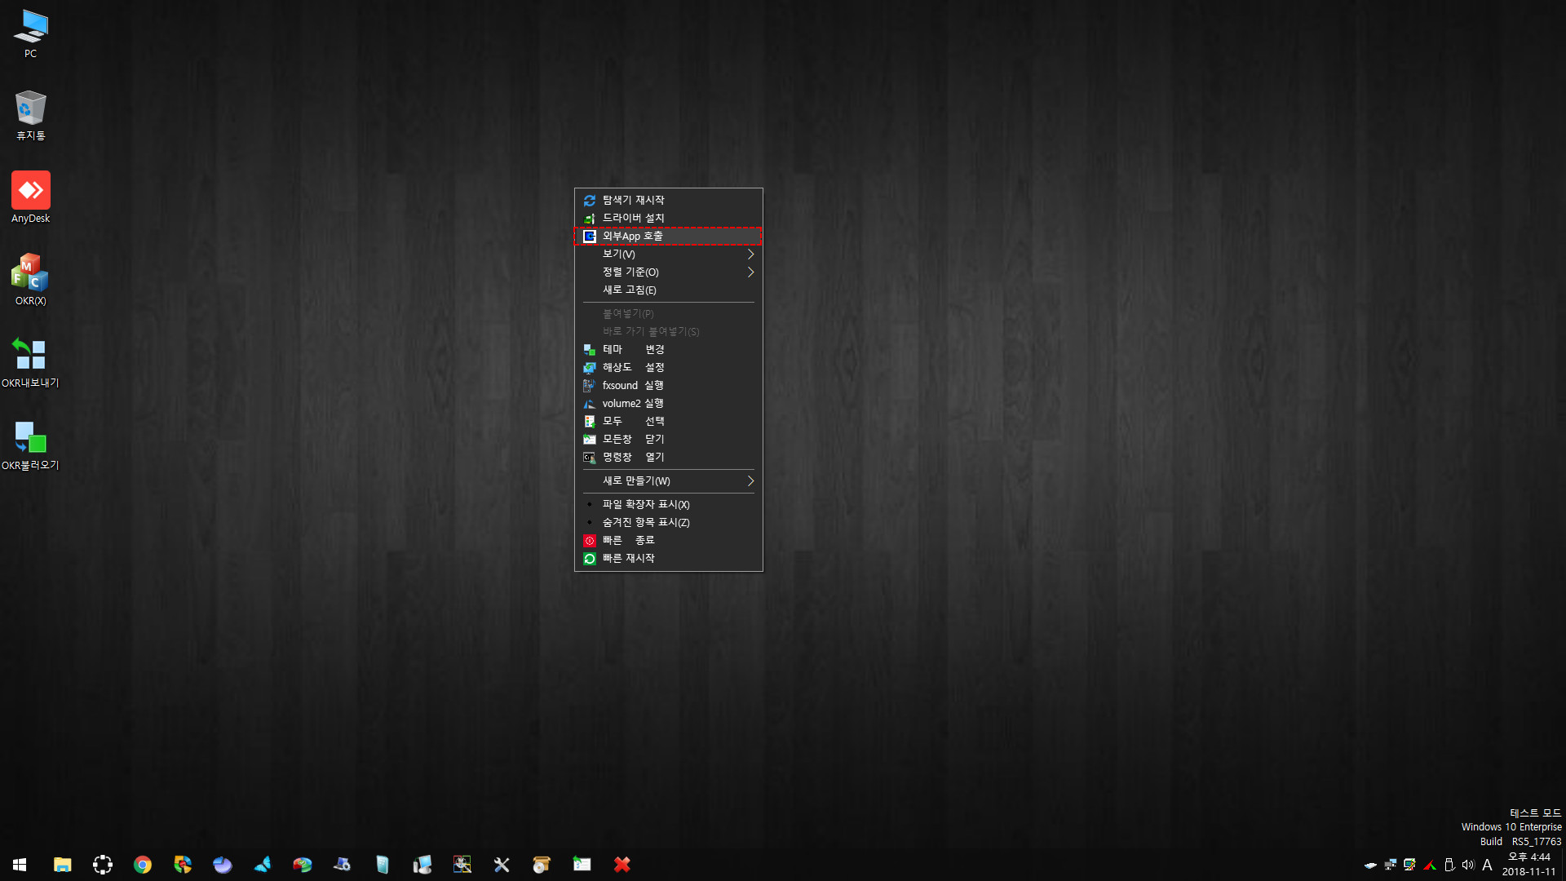Select 탐색기 재시작 in the context menu
The width and height of the screenshot is (1566, 881).
(668, 200)
